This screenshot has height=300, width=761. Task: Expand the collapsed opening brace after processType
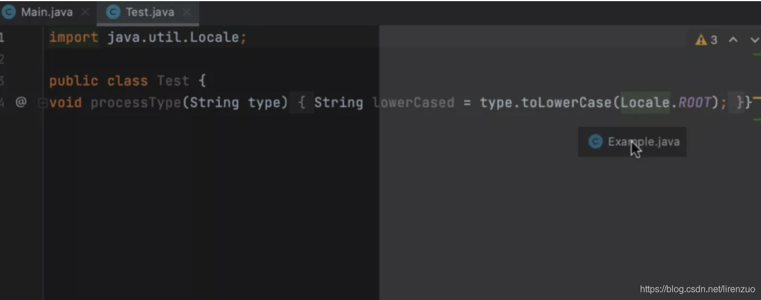[x=301, y=103]
